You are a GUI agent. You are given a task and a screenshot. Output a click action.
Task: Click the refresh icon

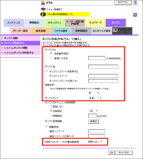pos(135,15)
